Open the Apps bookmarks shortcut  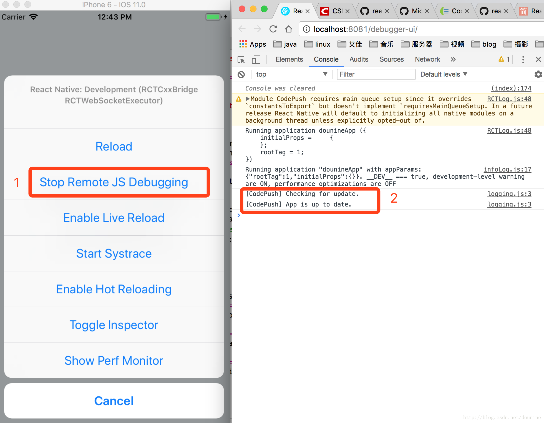[x=253, y=44]
